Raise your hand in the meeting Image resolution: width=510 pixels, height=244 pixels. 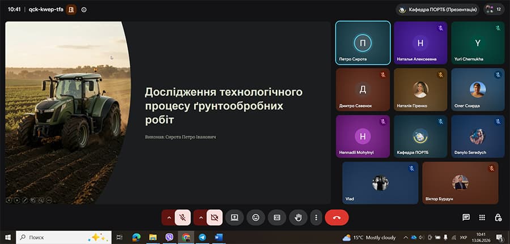coord(298,218)
